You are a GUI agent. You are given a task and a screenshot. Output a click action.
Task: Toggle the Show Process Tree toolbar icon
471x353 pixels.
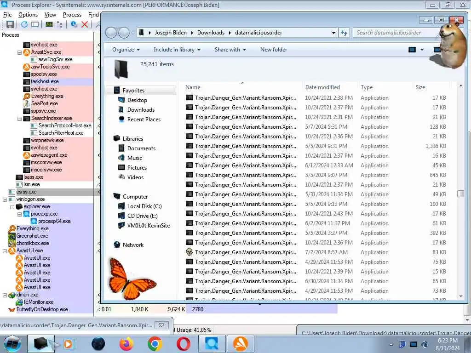(59, 24)
